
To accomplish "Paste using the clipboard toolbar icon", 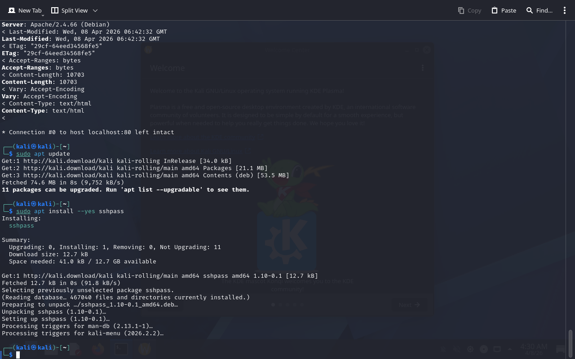I will 495,10.
